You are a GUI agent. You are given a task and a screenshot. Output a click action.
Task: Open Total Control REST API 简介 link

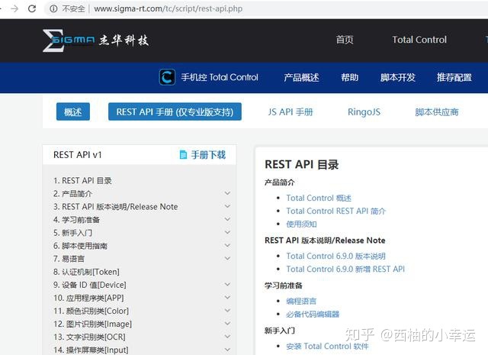coord(336,211)
